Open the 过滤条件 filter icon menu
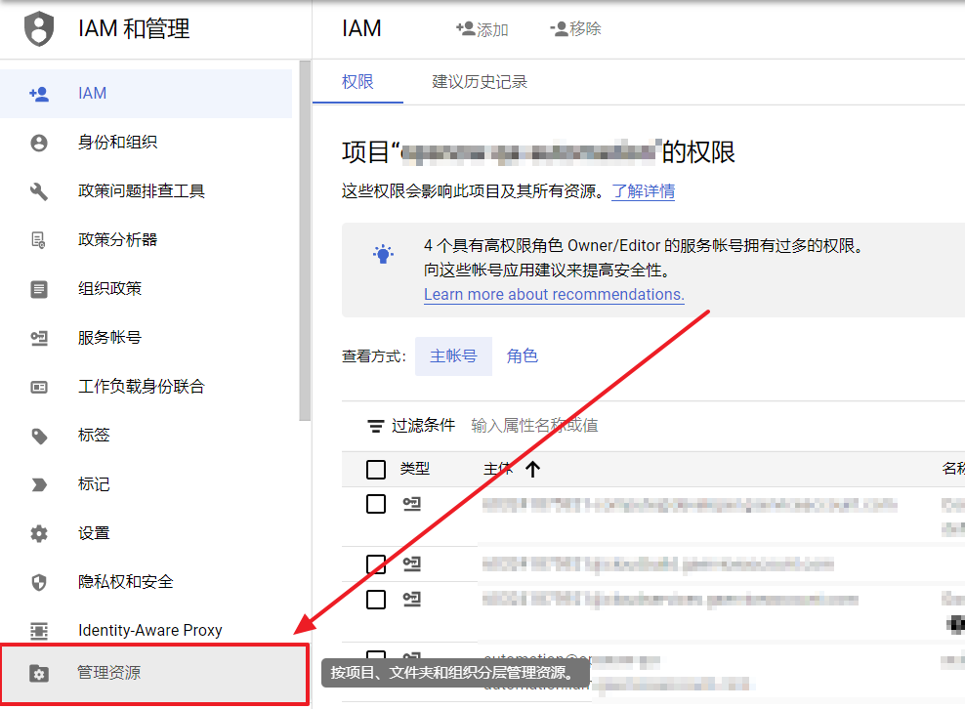Viewport: 965px width, 709px height. click(375, 426)
